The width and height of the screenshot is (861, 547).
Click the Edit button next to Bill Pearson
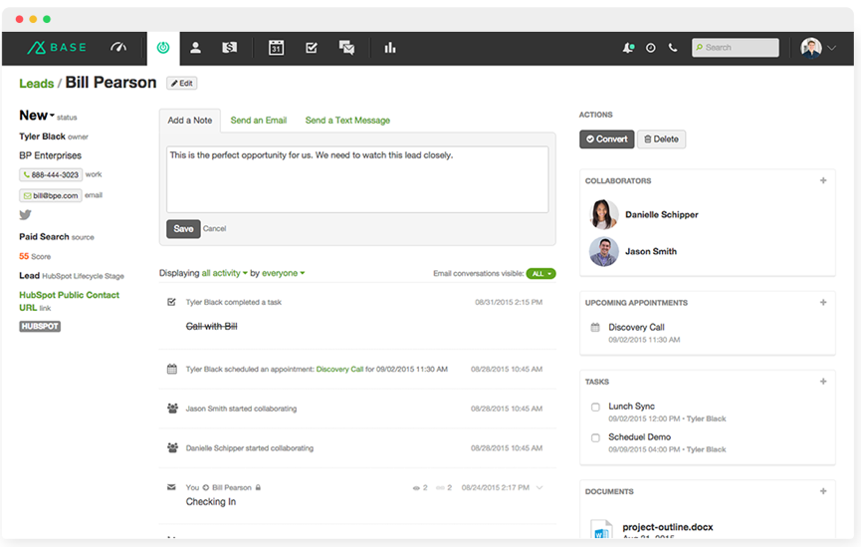click(182, 83)
